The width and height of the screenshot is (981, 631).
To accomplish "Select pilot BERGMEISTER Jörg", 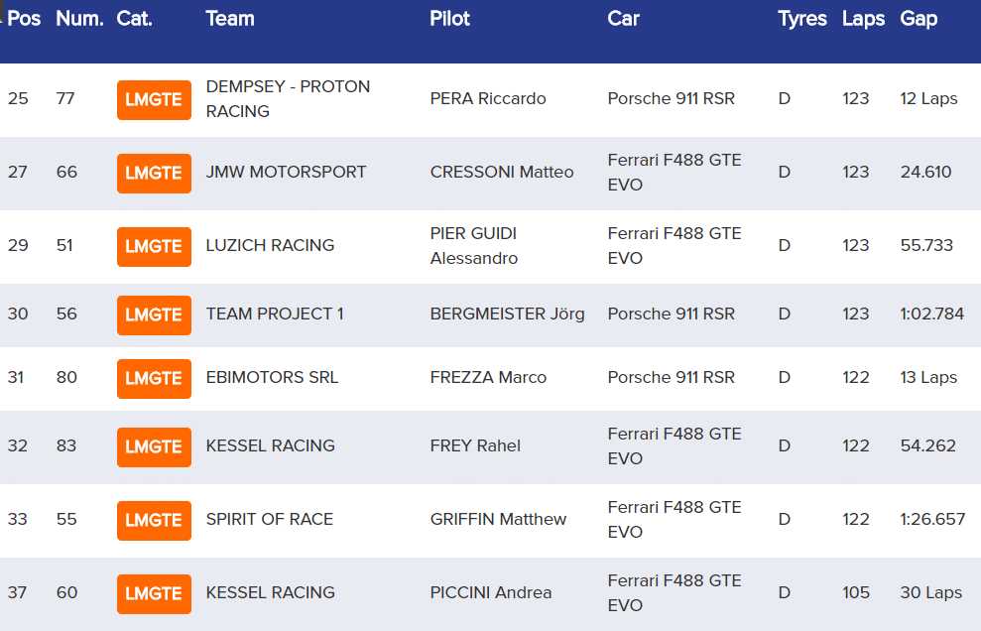I will tap(507, 315).
